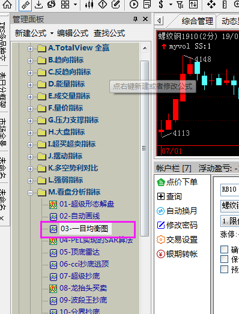
Task: Click the edit pencil note icon
Action: point(115,4)
